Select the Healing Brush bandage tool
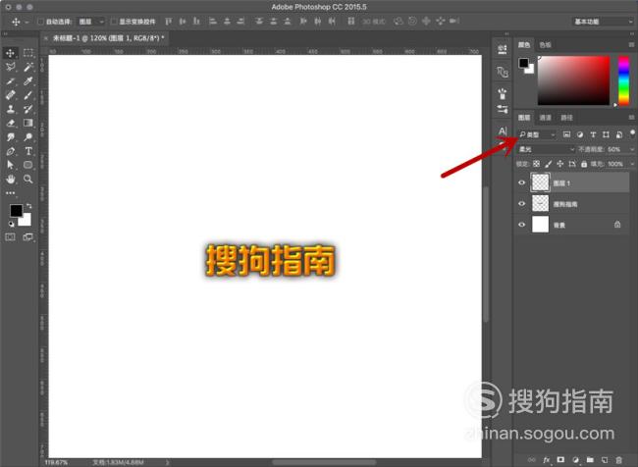 click(10, 95)
